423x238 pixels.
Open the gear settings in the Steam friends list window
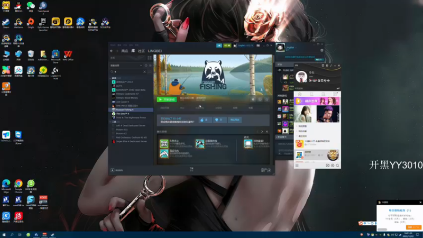click(x=321, y=50)
